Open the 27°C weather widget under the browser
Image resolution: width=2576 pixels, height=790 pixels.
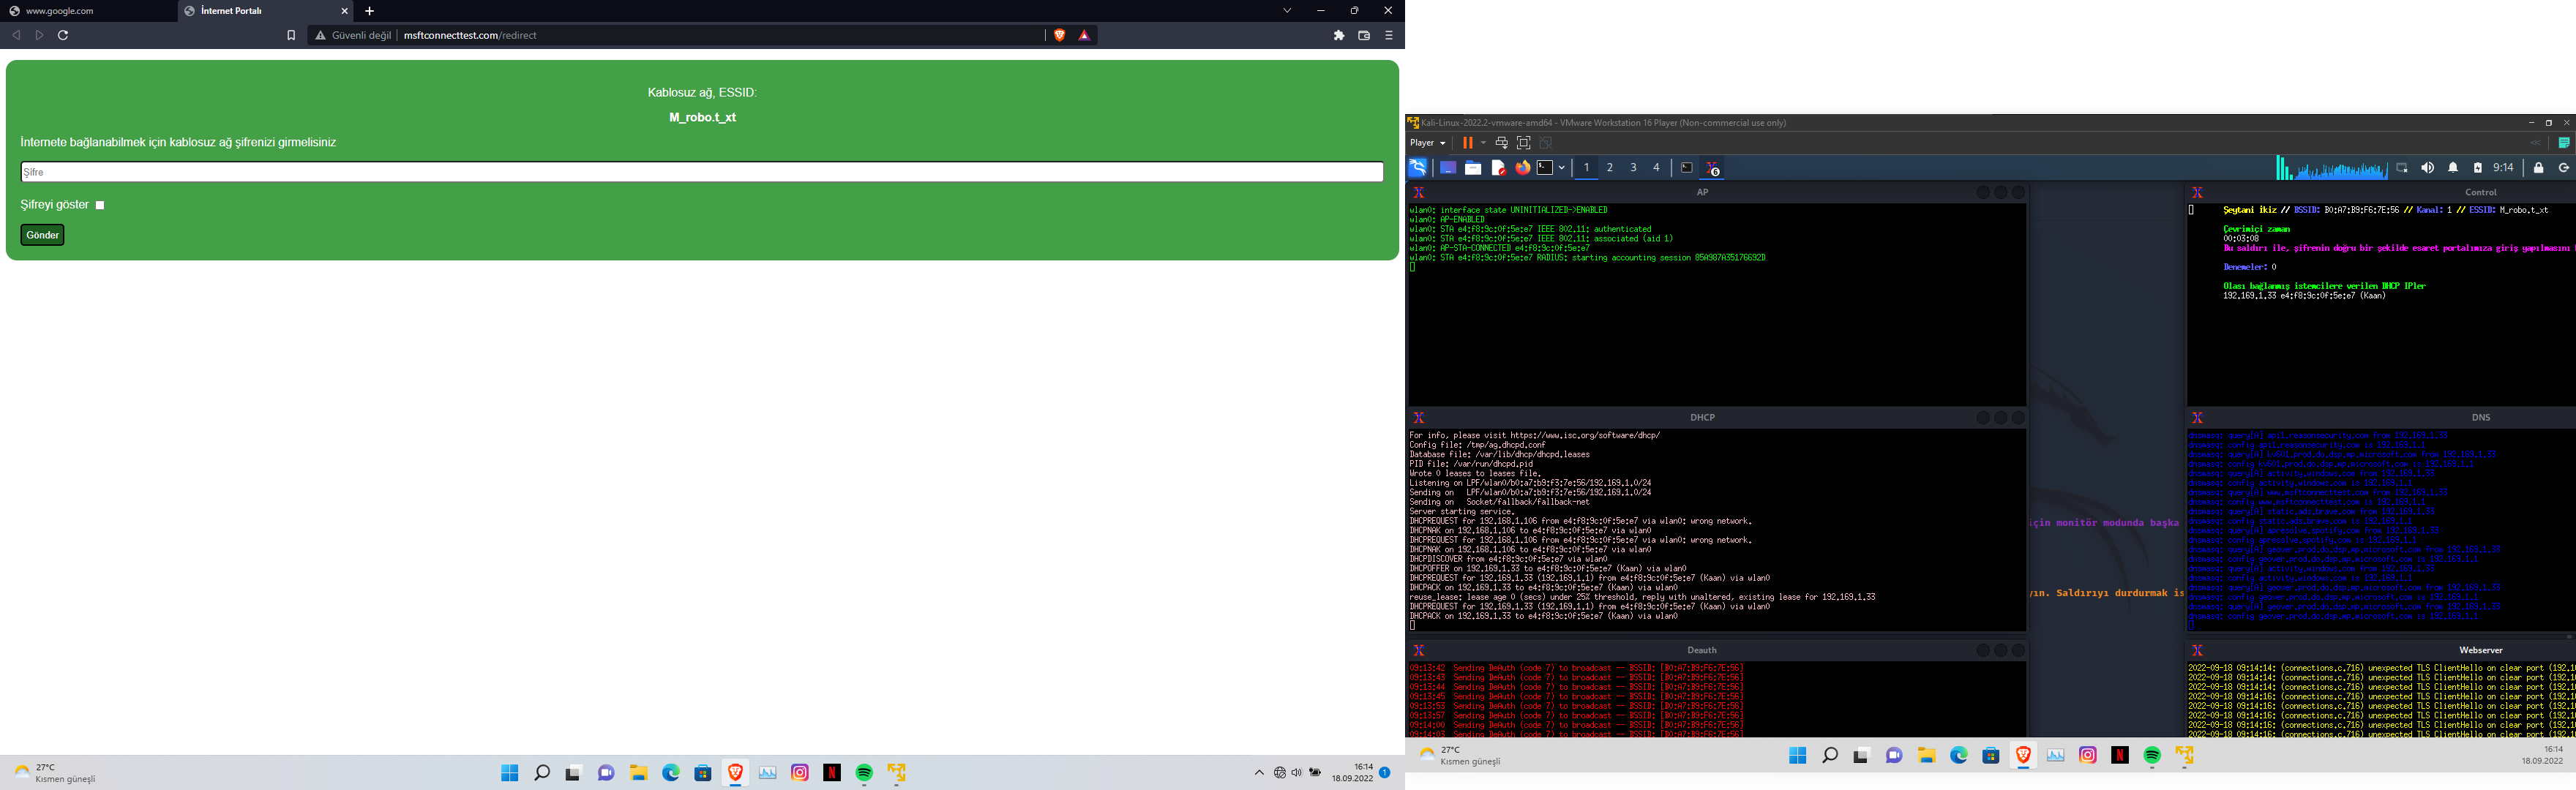(55, 773)
